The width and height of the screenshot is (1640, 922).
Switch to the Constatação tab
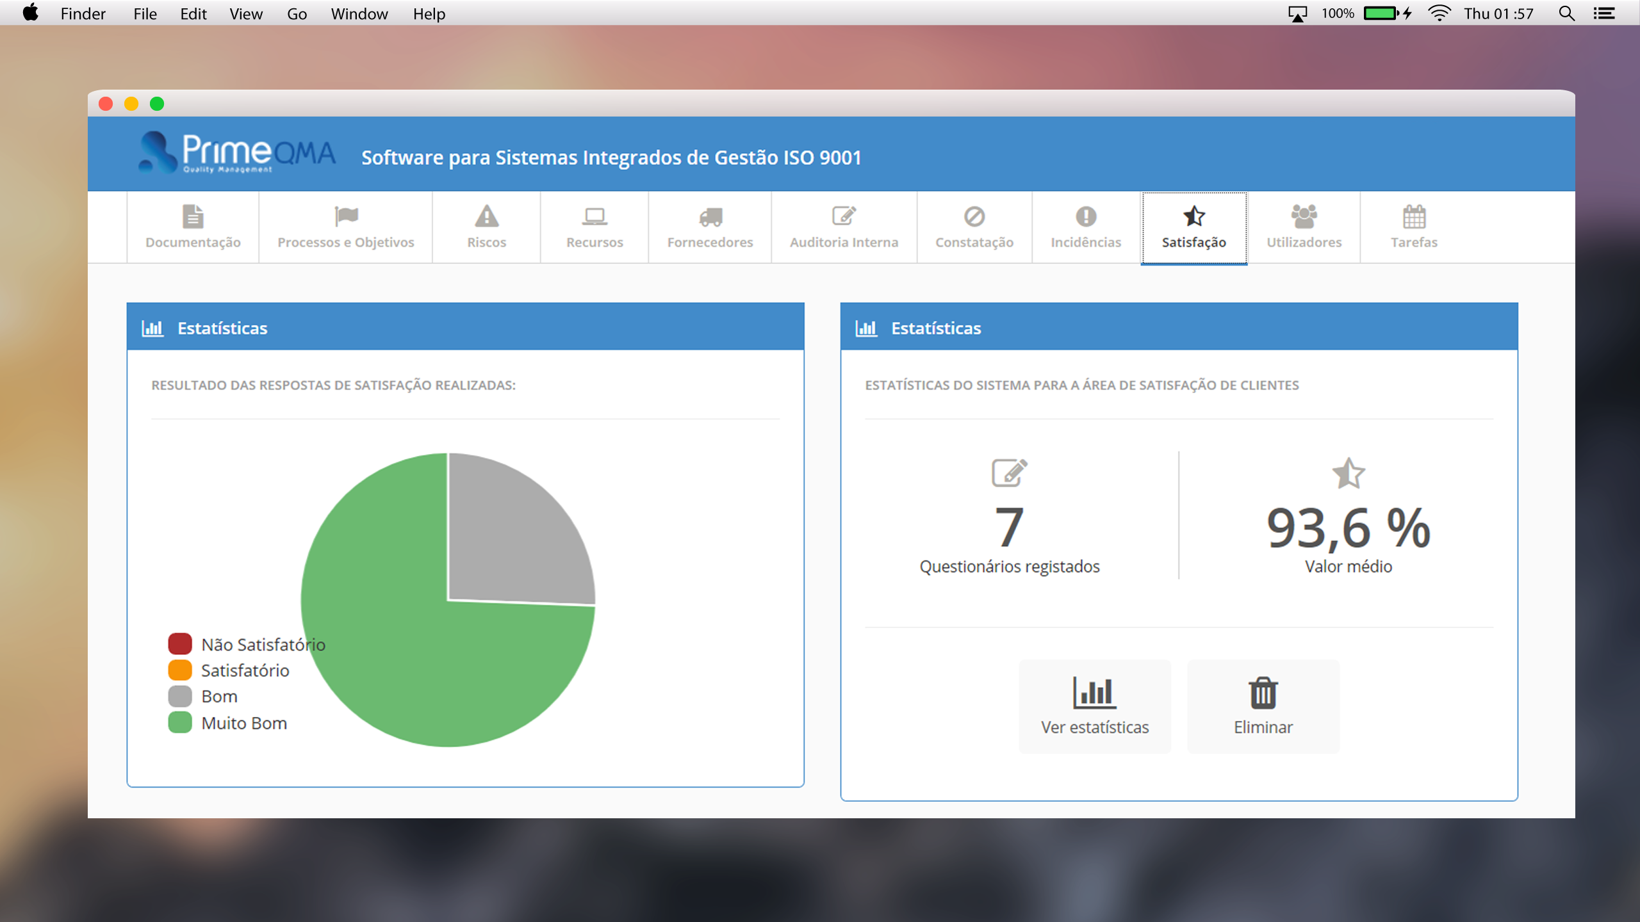[x=974, y=227]
